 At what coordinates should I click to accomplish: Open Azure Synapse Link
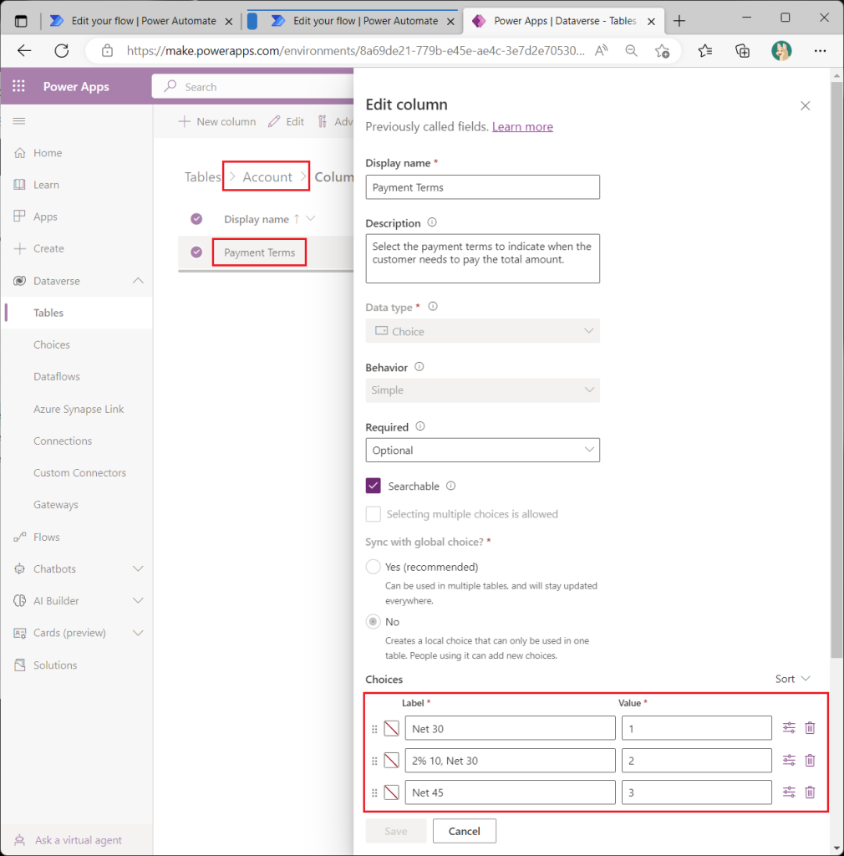[79, 409]
